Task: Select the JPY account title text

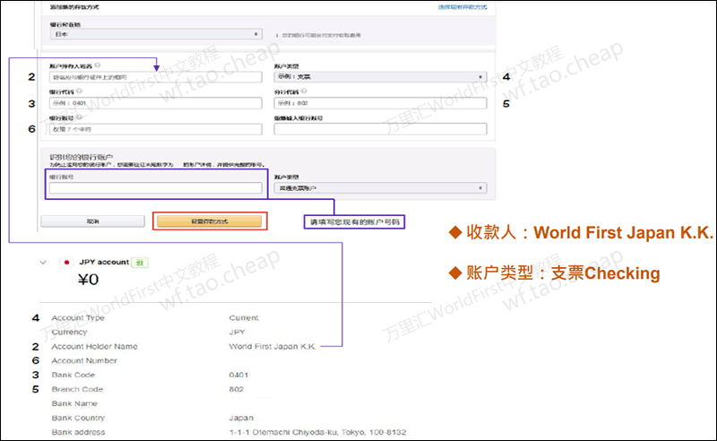Action: pos(104,262)
